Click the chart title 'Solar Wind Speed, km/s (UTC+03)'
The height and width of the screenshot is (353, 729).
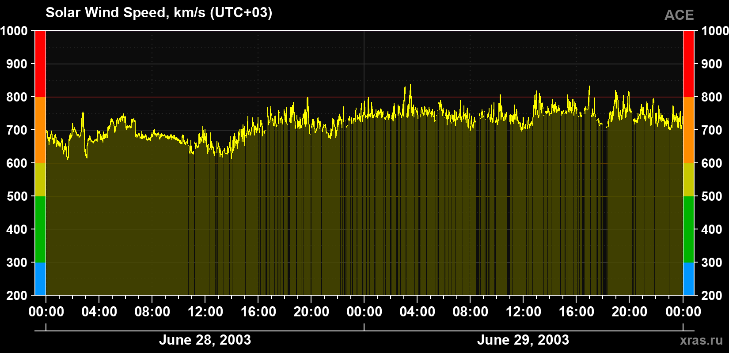click(x=159, y=13)
